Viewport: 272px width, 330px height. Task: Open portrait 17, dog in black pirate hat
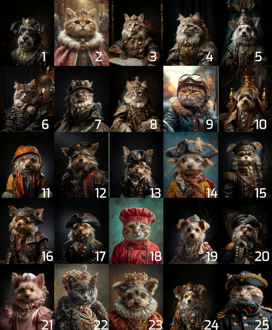click(82, 231)
